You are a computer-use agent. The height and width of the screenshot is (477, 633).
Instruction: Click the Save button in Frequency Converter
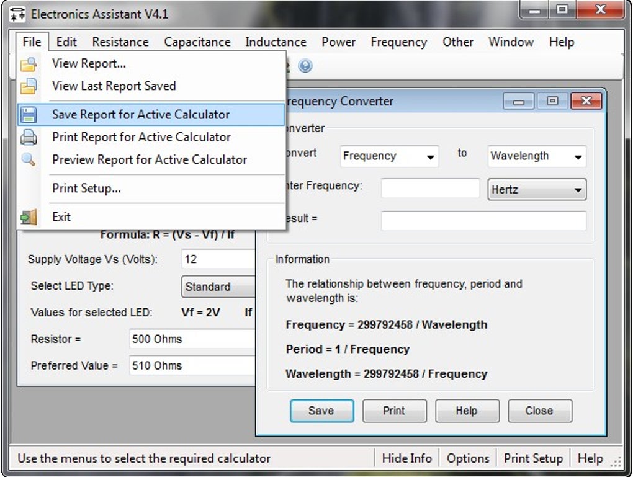pos(321,411)
